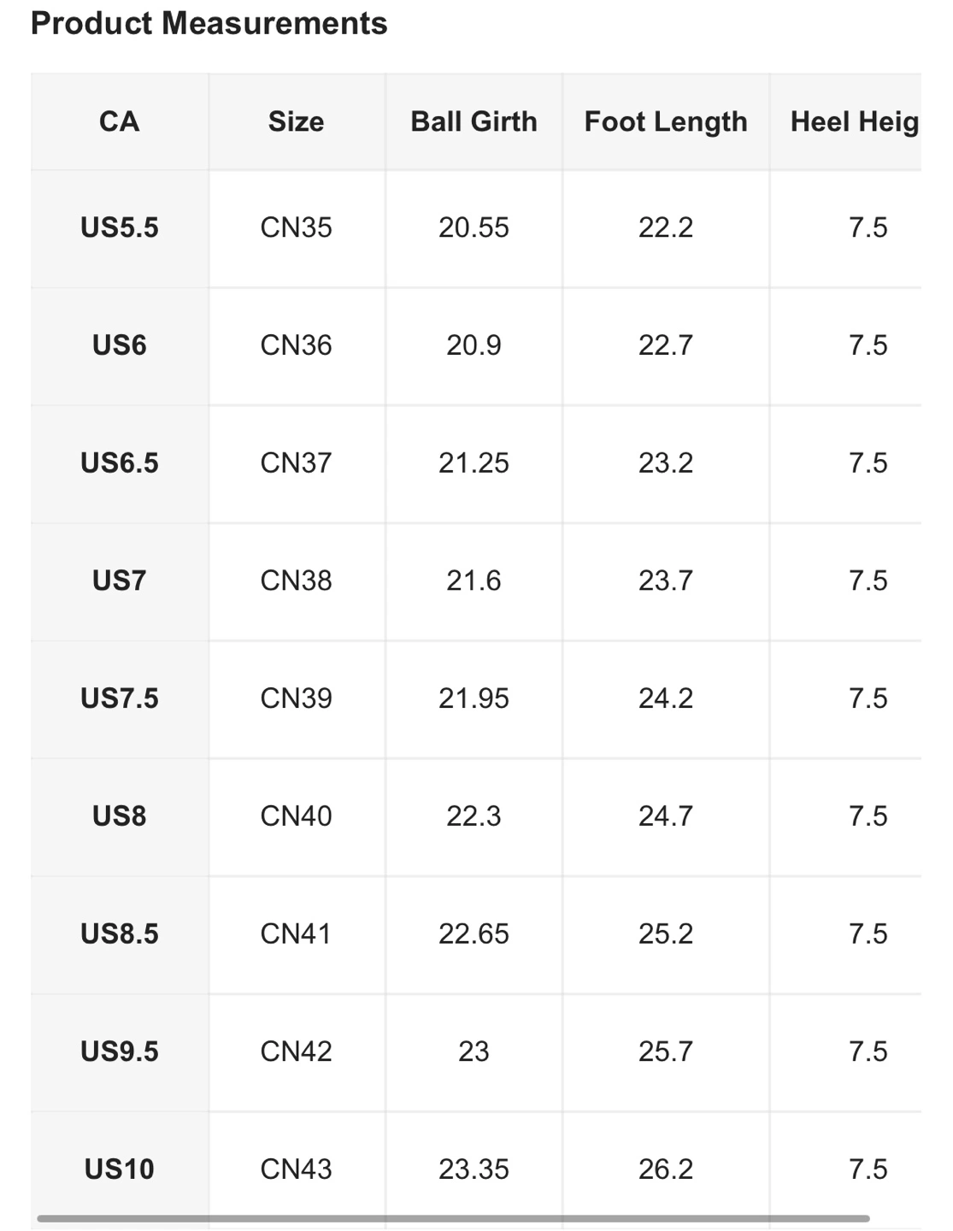Click the US7 size row label
This screenshot has height=1231, width=953.
tap(120, 580)
